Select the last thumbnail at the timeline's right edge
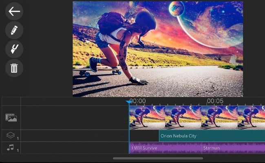The height and width of the screenshot is (163, 265). [x=251, y=117]
